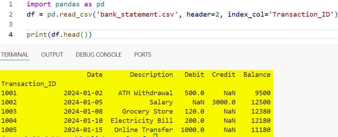Image resolution: width=338 pixels, height=137 pixels.
Task: Click the 'Date' column header in output
Action: (x=95, y=75)
